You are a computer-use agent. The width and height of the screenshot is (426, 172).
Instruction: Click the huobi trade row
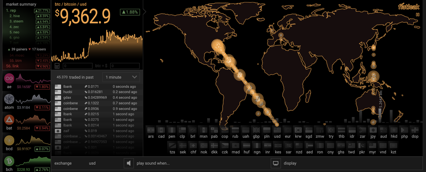coord(97,92)
